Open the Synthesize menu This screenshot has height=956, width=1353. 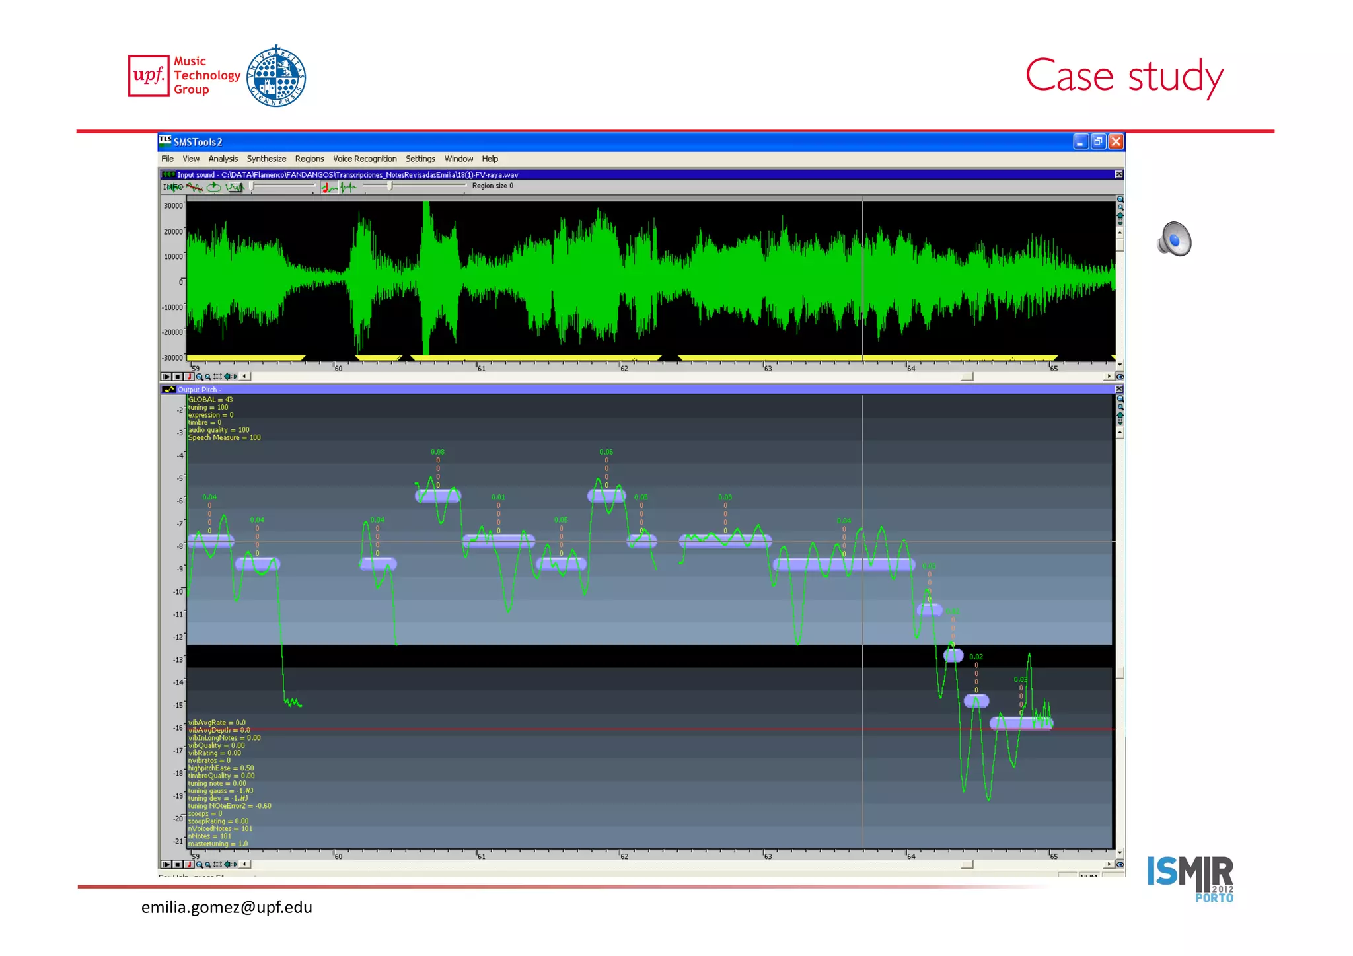266,159
